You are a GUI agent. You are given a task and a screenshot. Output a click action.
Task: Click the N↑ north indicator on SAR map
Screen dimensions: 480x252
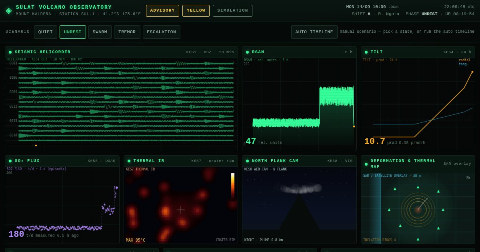[x=468, y=178]
